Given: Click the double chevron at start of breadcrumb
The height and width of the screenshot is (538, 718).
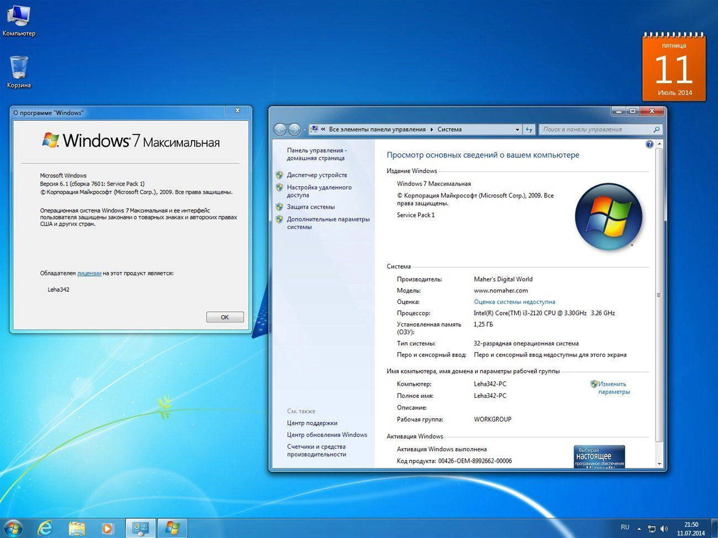Looking at the screenshot, I should (323, 129).
